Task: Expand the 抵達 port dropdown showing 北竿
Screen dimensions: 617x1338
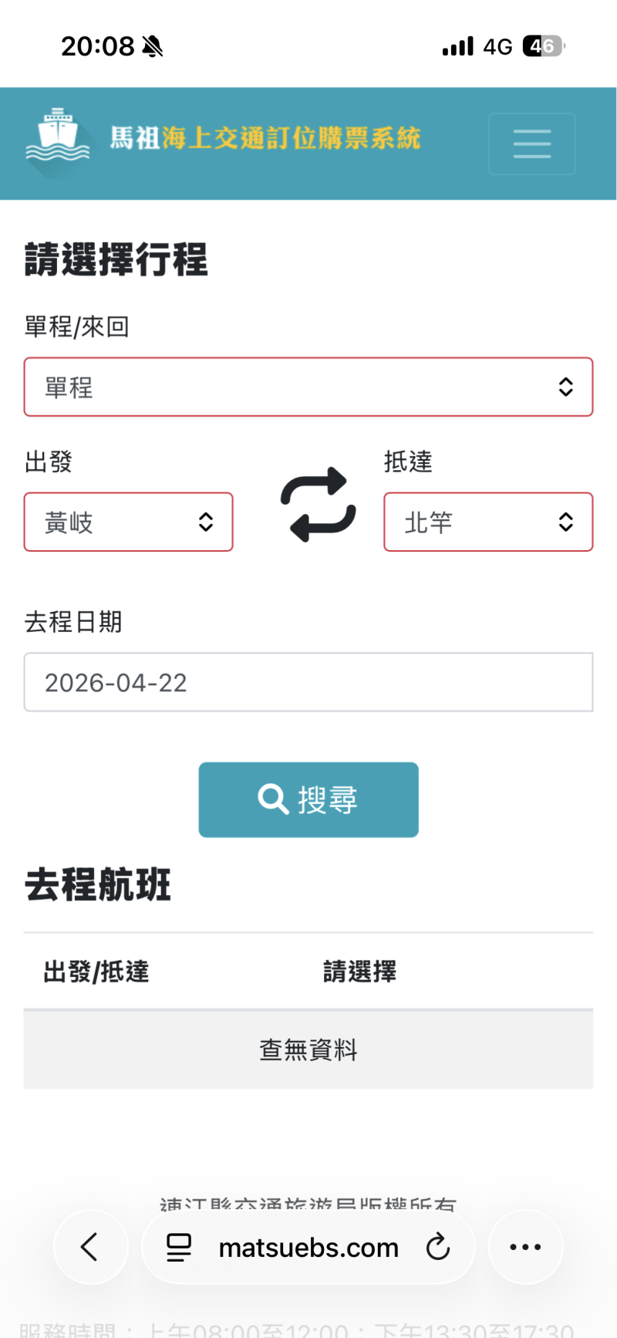Action: click(487, 522)
